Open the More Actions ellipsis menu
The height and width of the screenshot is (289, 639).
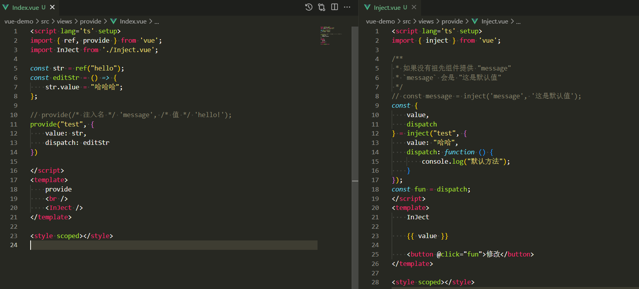pyautogui.click(x=347, y=7)
